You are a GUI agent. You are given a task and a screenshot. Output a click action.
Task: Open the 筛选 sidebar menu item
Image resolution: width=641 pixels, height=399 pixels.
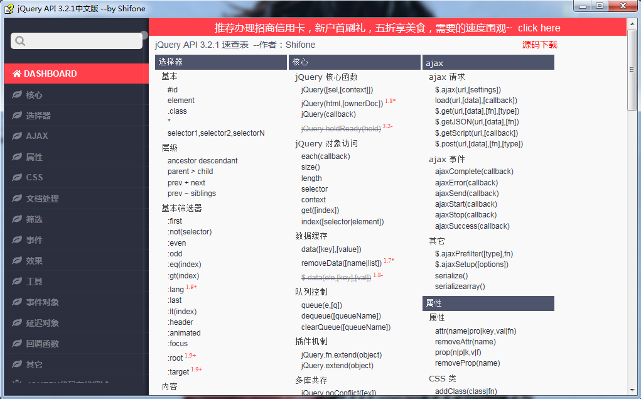pyautogui.click(x=35, y=219)
